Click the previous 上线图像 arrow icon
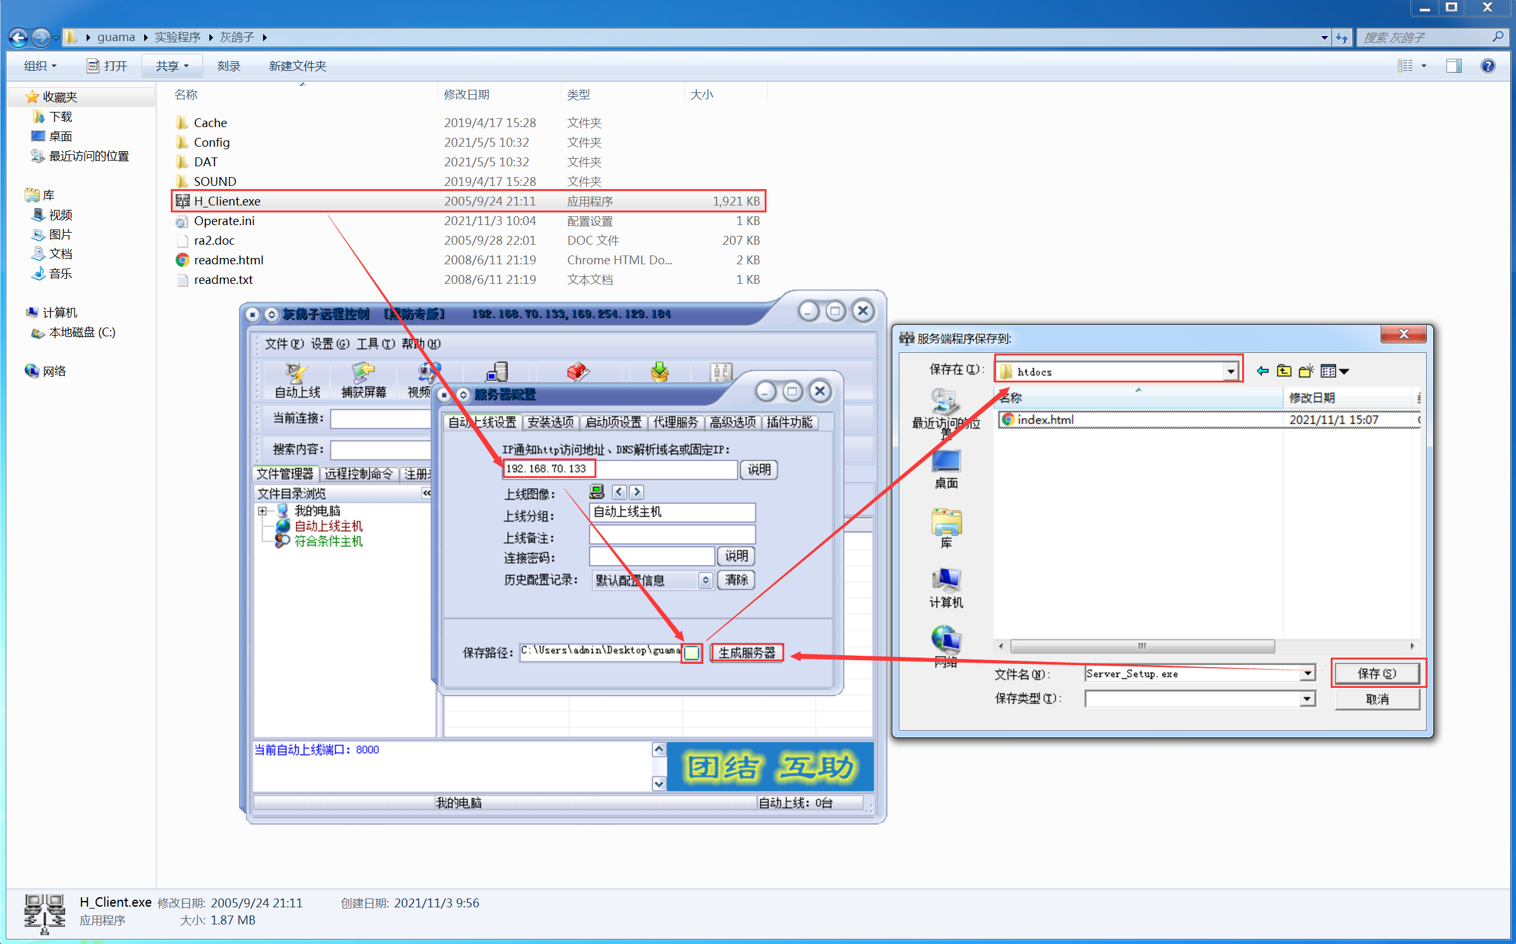This screenshot has height=944, width=1516. (619, 492)
